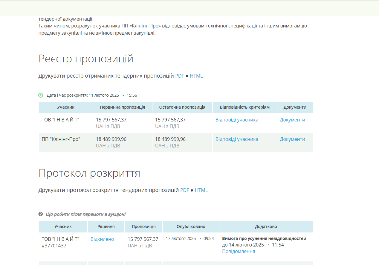Open the Повідомлення link
379x265 pixels.
point(239,251)
